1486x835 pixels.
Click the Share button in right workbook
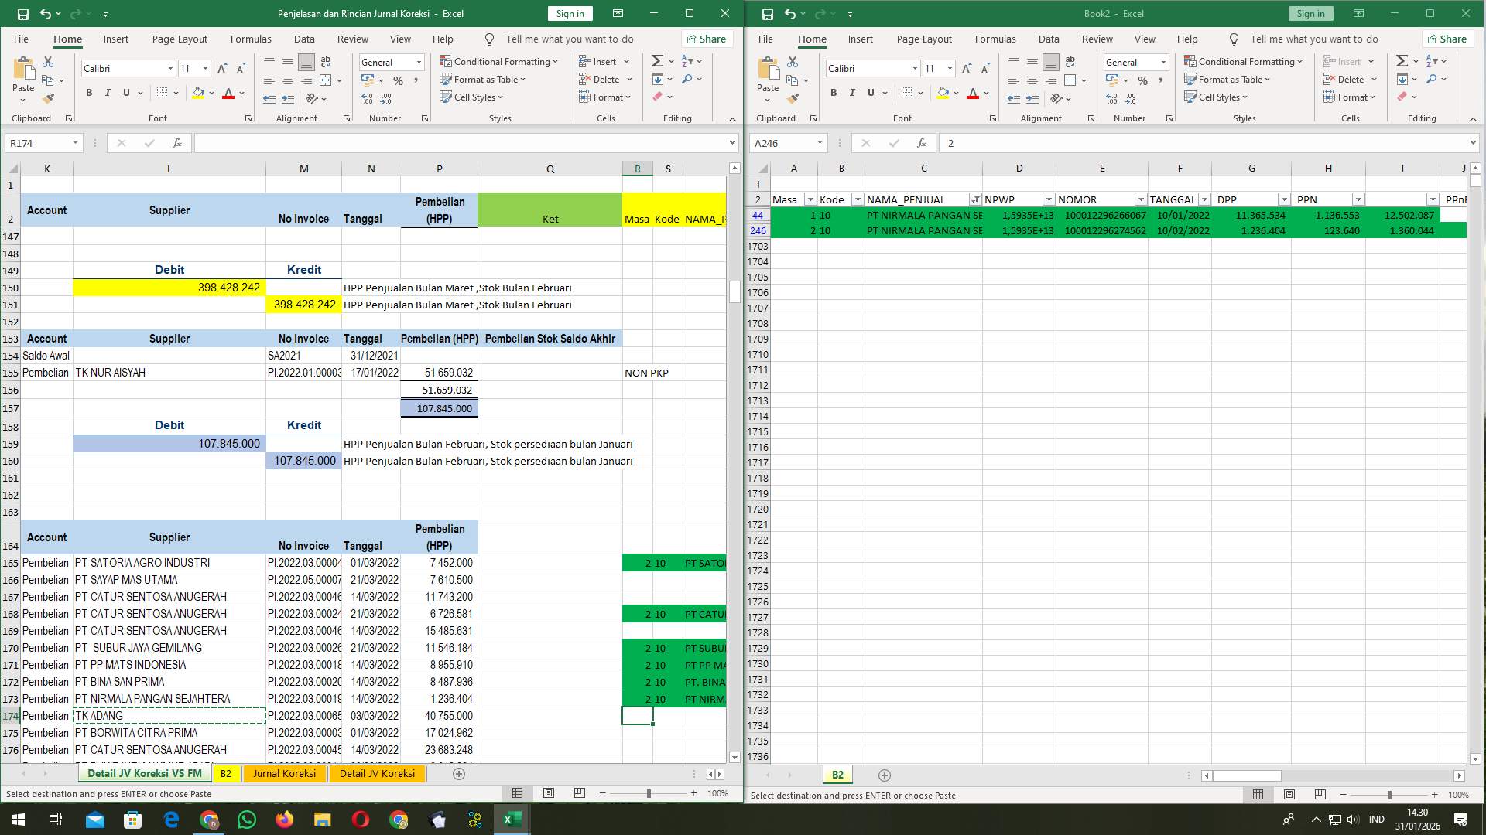point(1447,39)
